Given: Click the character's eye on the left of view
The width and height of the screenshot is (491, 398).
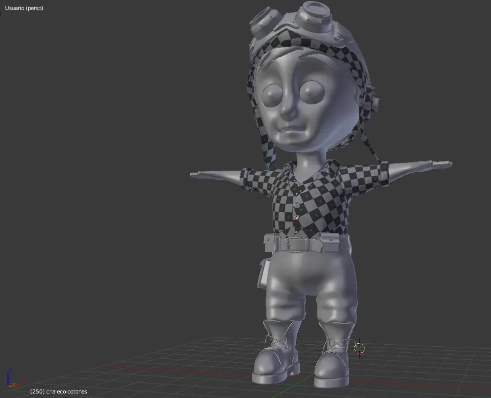Looking at the screenshot, I should point(272,94).
